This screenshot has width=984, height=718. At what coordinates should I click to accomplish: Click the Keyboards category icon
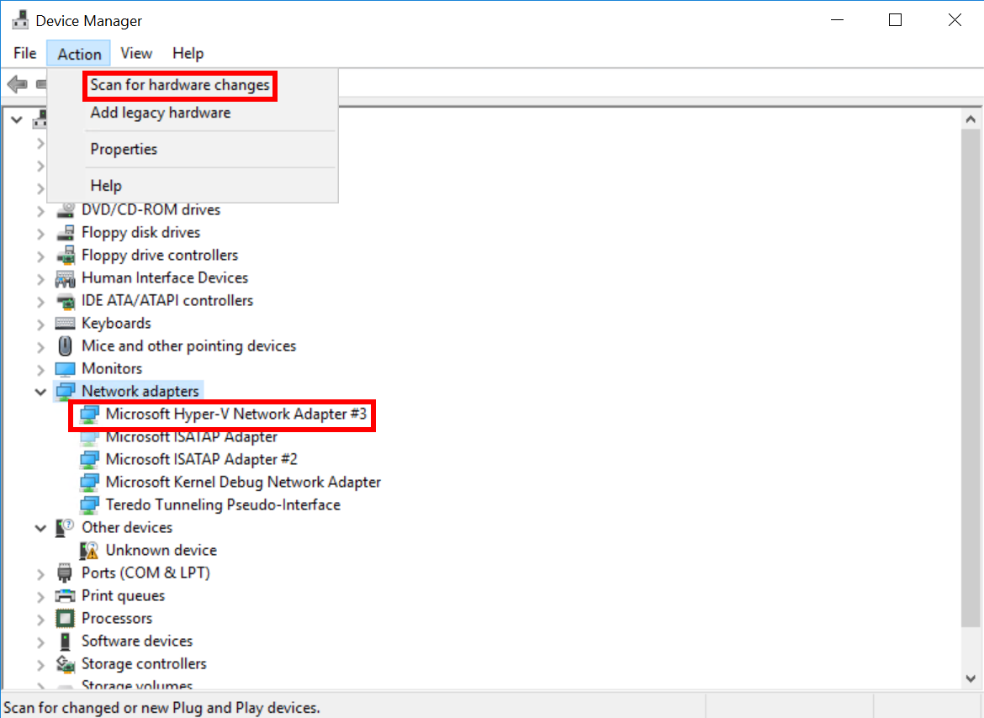point(65,324)
